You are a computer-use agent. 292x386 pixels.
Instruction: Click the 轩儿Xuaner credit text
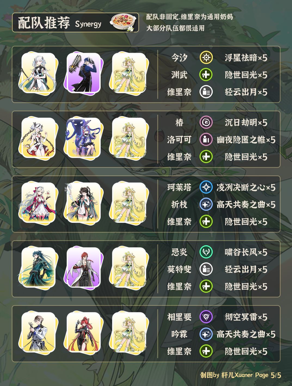[237, 375]
